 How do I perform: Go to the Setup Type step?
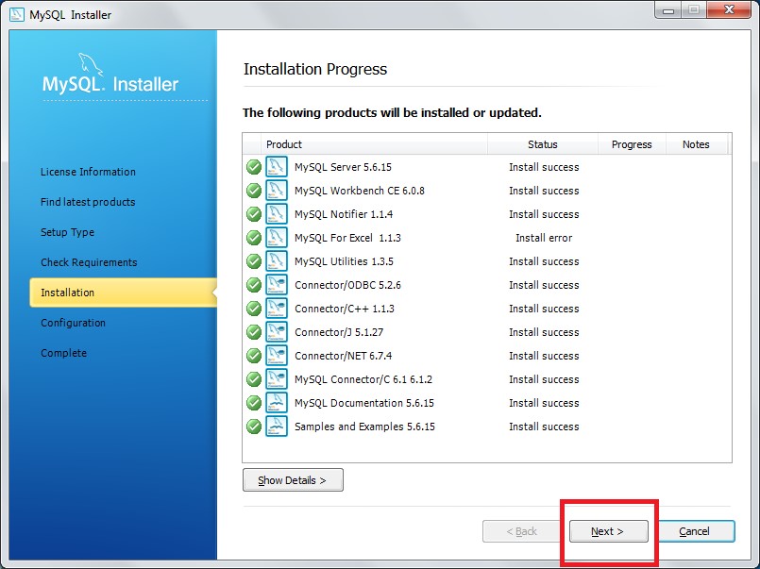tap(67, 232)
